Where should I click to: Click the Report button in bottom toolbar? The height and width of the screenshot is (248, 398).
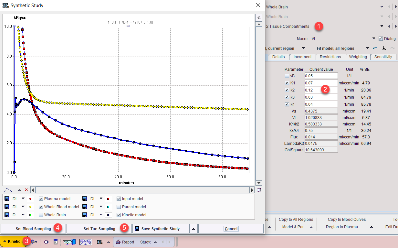(125, 242)
